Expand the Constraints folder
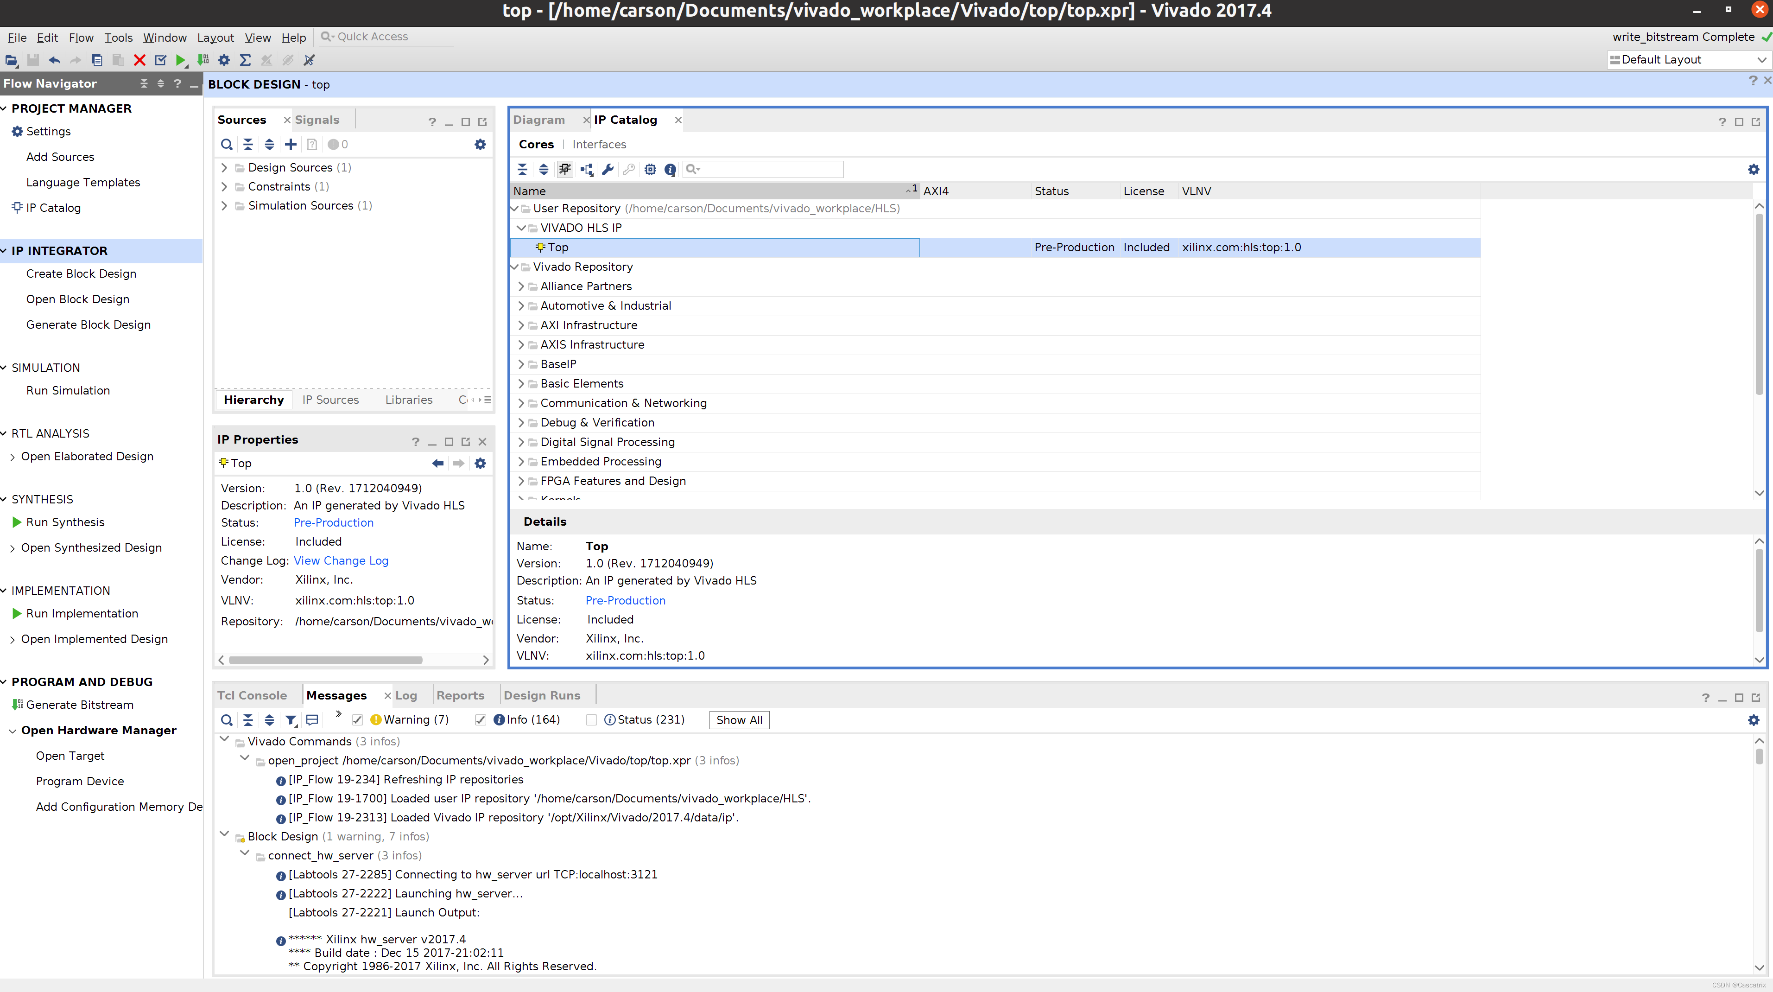Viewport: 1773px width, 992px height. pyautogui.click(x=224, y=187)
